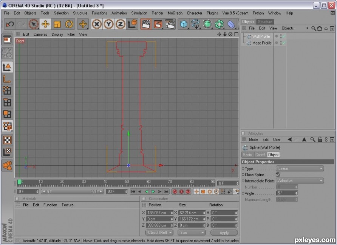Switch the coordinate system icon

click(132, 24)
